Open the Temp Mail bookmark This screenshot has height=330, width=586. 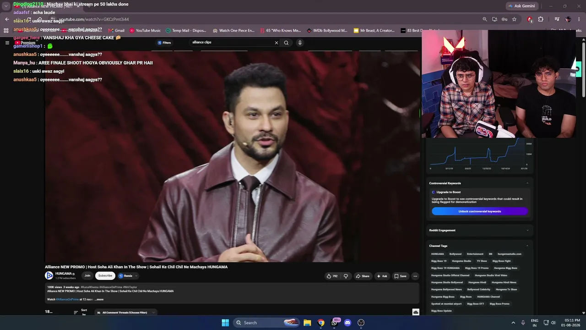coord(186,31)
